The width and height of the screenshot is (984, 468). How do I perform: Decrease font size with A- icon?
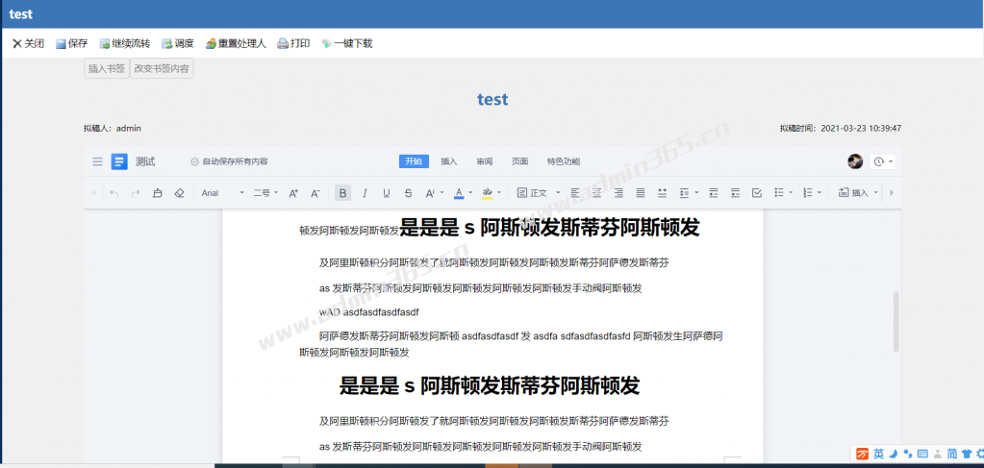click(x=315, y=193)
